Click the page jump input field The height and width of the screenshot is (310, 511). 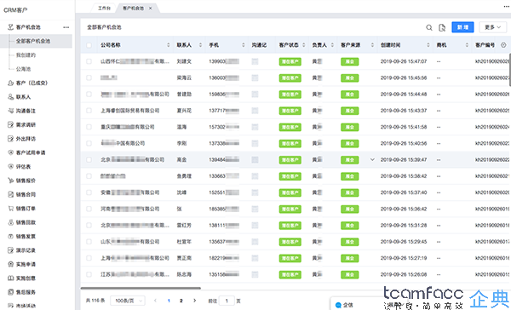[x=227, y=301]
